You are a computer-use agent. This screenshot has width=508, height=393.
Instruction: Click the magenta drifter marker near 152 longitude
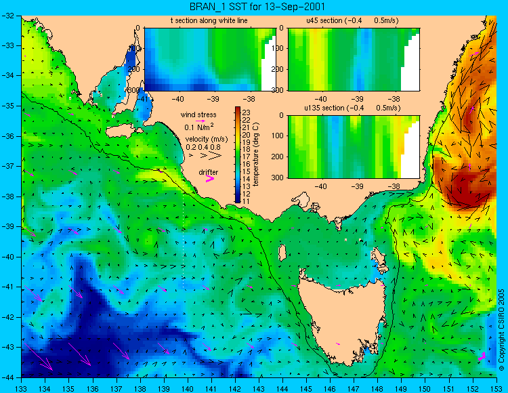point(482,356)
